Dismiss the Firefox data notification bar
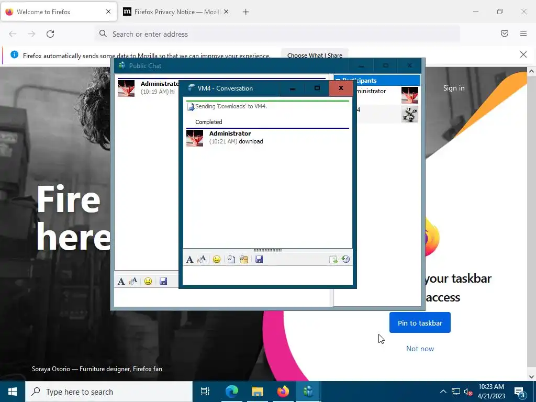The image size is (536, 402). pos(523,54)
